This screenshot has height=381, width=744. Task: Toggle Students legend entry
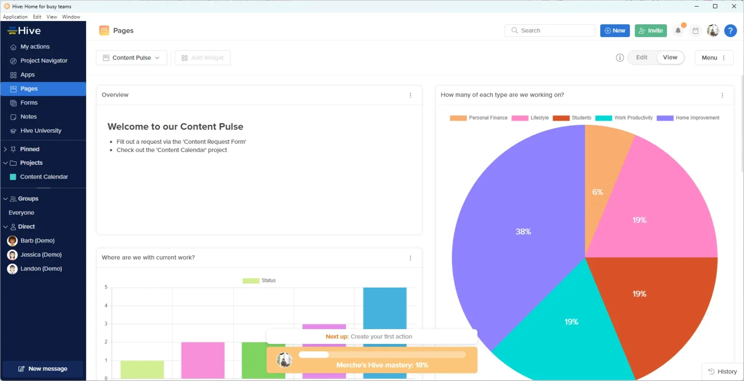572,118
